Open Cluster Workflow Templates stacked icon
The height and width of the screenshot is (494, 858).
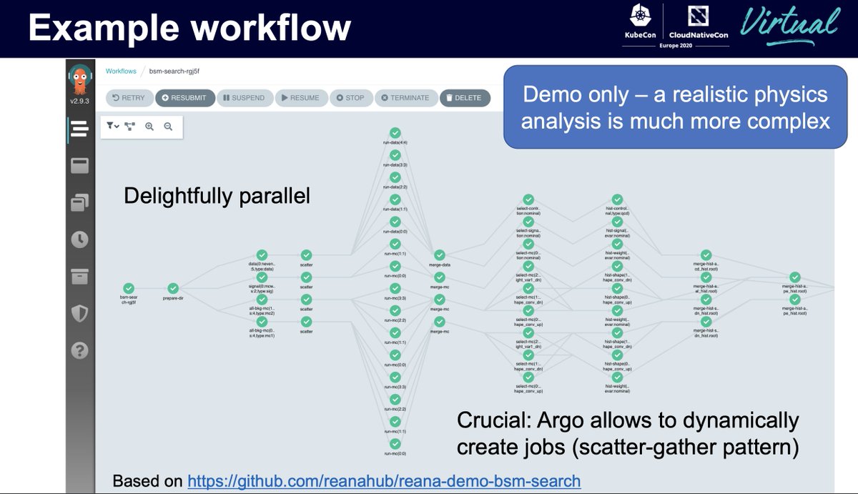(79, 203)
